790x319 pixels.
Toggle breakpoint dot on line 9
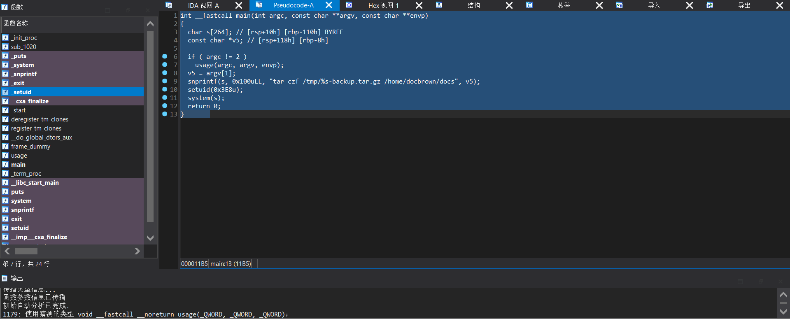point(165,81)
